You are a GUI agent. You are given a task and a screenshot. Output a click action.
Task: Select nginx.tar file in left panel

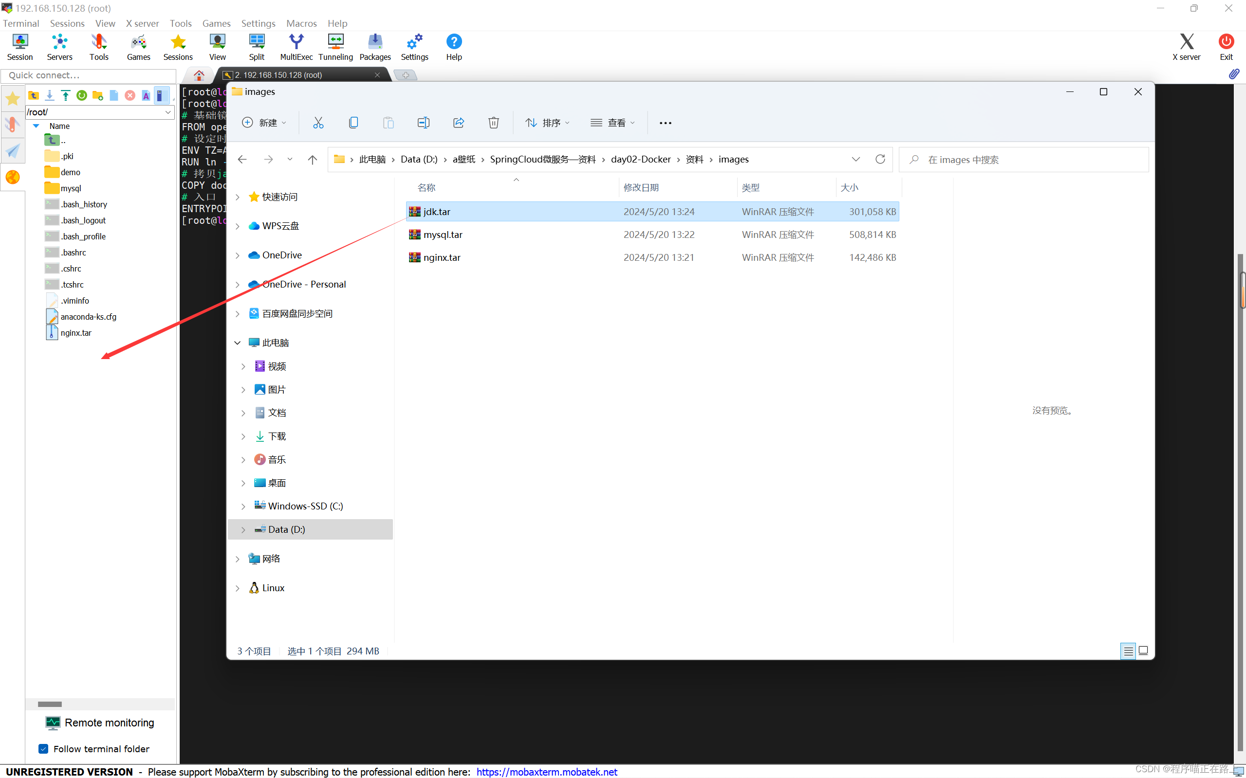(x=76, y=332)
